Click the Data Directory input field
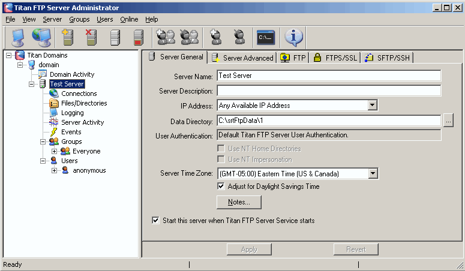The width and height of the screenshot is (465, 271). [329, 121]
